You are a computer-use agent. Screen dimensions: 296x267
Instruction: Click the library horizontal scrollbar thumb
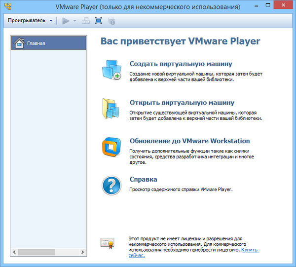[37, 252]
